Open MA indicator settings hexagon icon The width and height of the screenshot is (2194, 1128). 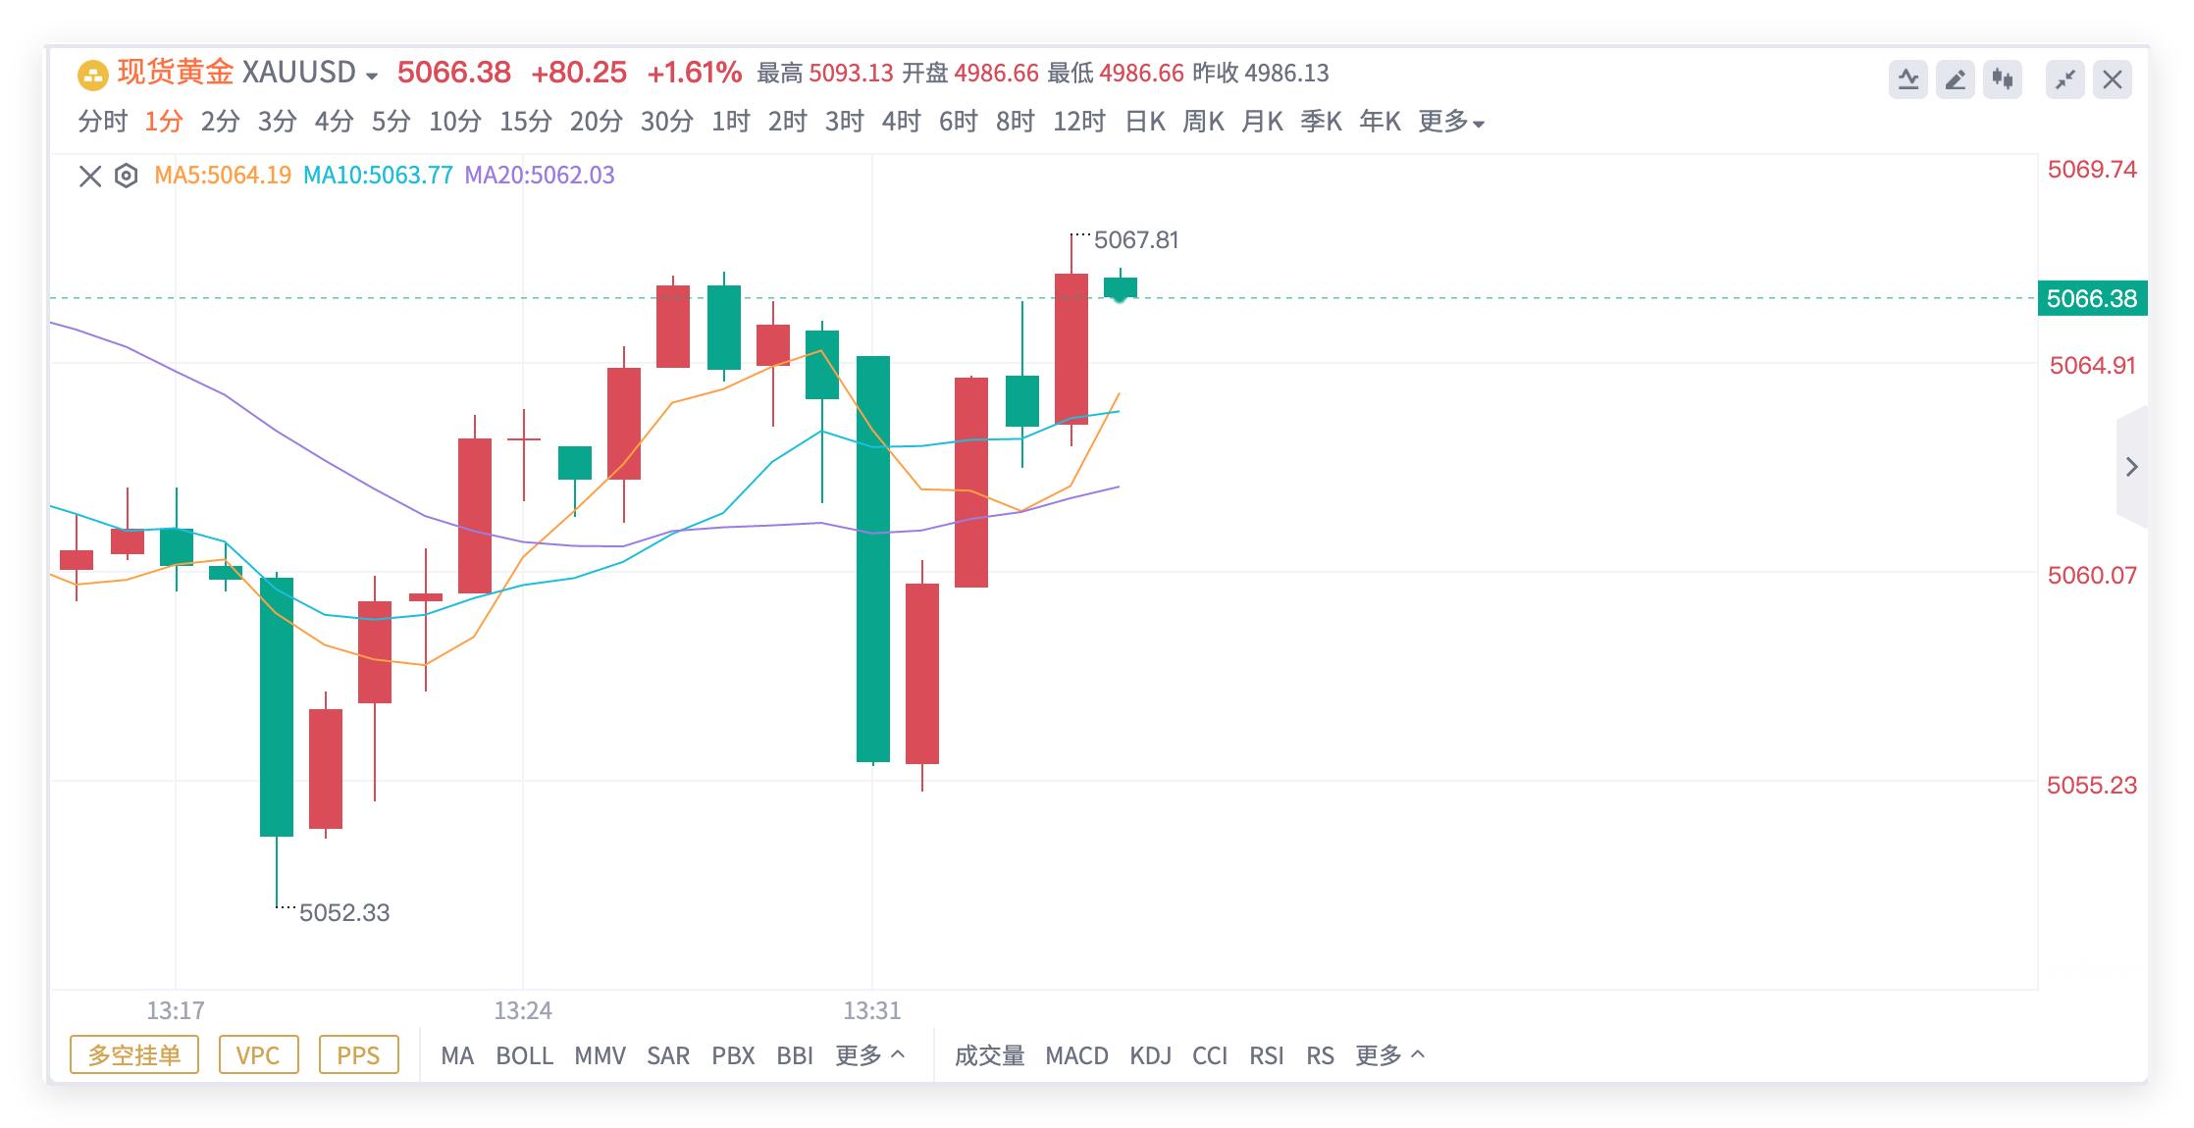[126, 176]
